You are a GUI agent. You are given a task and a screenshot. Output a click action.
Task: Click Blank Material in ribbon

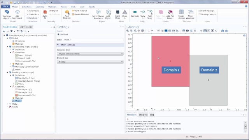[x=79, y=10]
